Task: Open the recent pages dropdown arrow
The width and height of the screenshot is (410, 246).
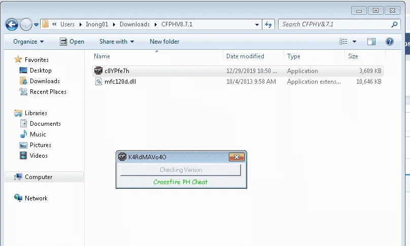Action: click(37, 25)
